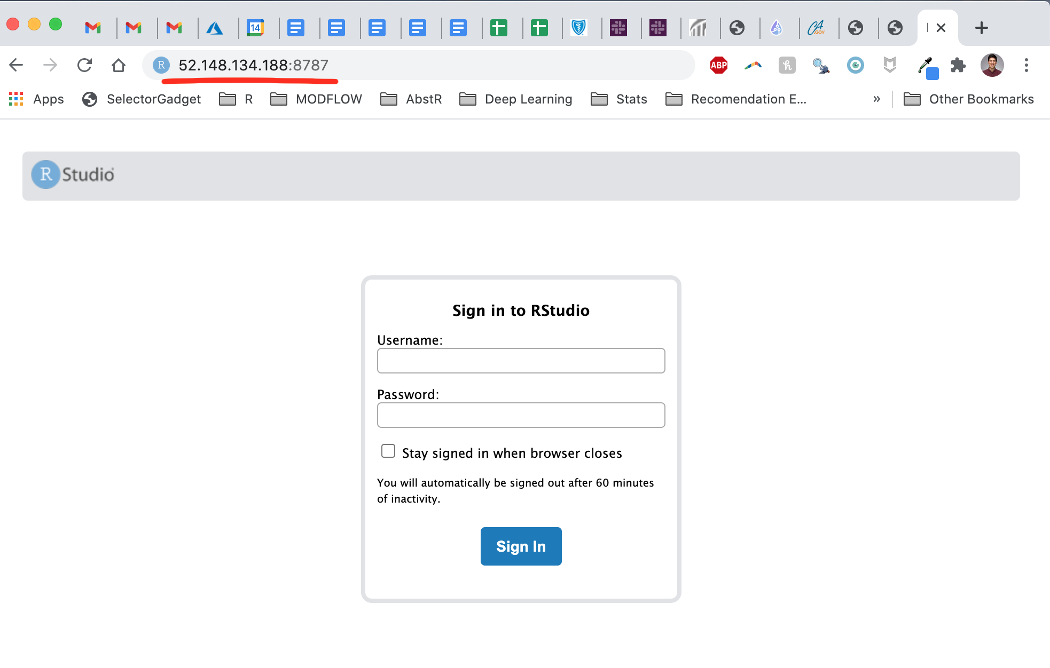Screen dimensions: 1050x668
Task: Open the AdBlock Plus extension
Action: coord(719,65)
